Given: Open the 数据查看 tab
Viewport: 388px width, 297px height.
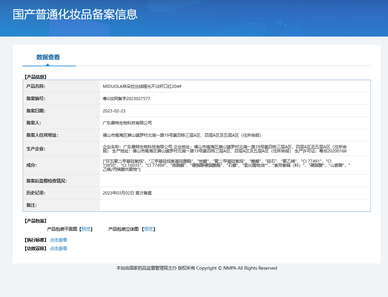Looking at the screenshot, I should pos(48,57).
